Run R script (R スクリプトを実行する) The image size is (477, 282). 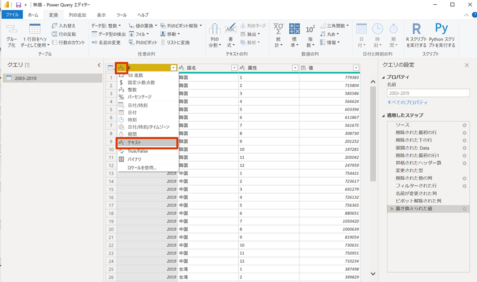tap(416, 35)
